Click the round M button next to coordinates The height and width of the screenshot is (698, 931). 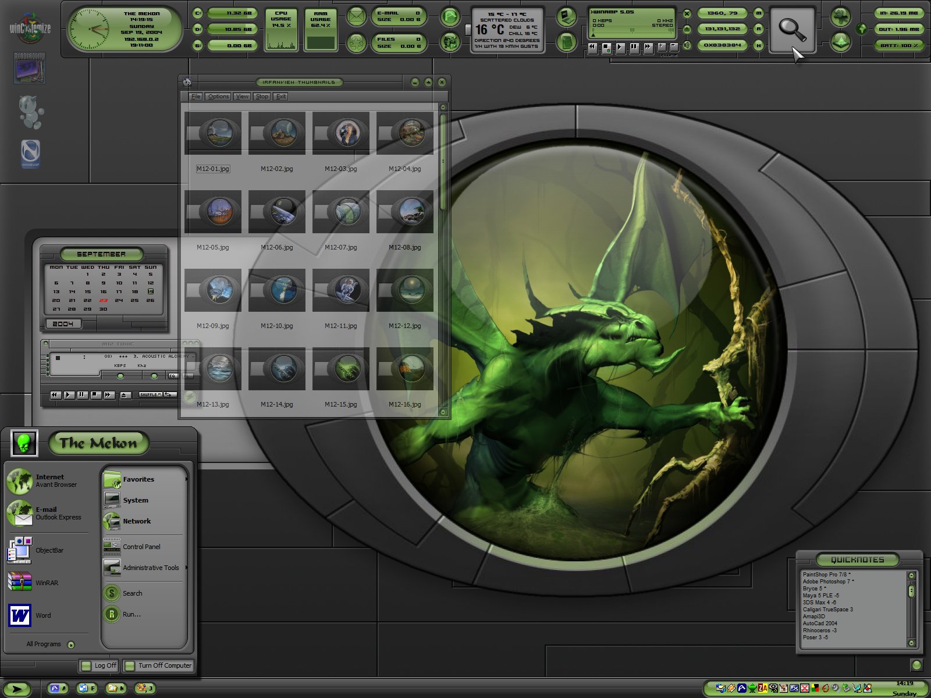coord(758,13)
